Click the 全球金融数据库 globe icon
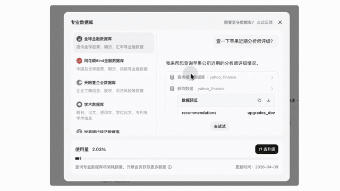Image resolution: width=340 pixels, height=191 pixels. click(x=79, y=39)
